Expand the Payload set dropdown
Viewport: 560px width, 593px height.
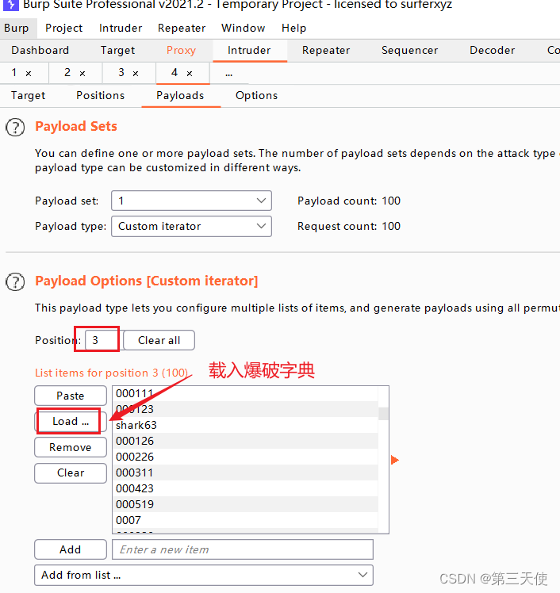[x=191, y=201]
